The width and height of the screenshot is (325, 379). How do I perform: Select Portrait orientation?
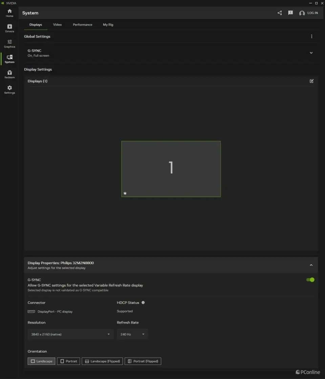[x=68, y=361]
